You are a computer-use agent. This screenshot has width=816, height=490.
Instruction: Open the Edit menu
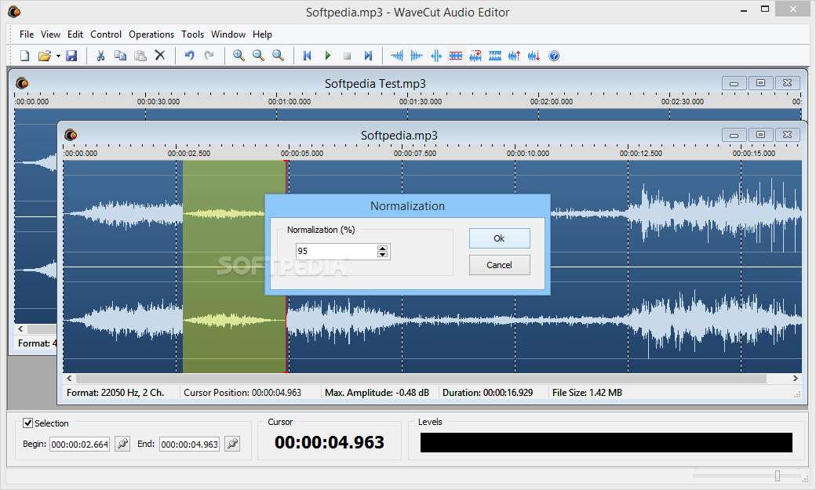75,34
